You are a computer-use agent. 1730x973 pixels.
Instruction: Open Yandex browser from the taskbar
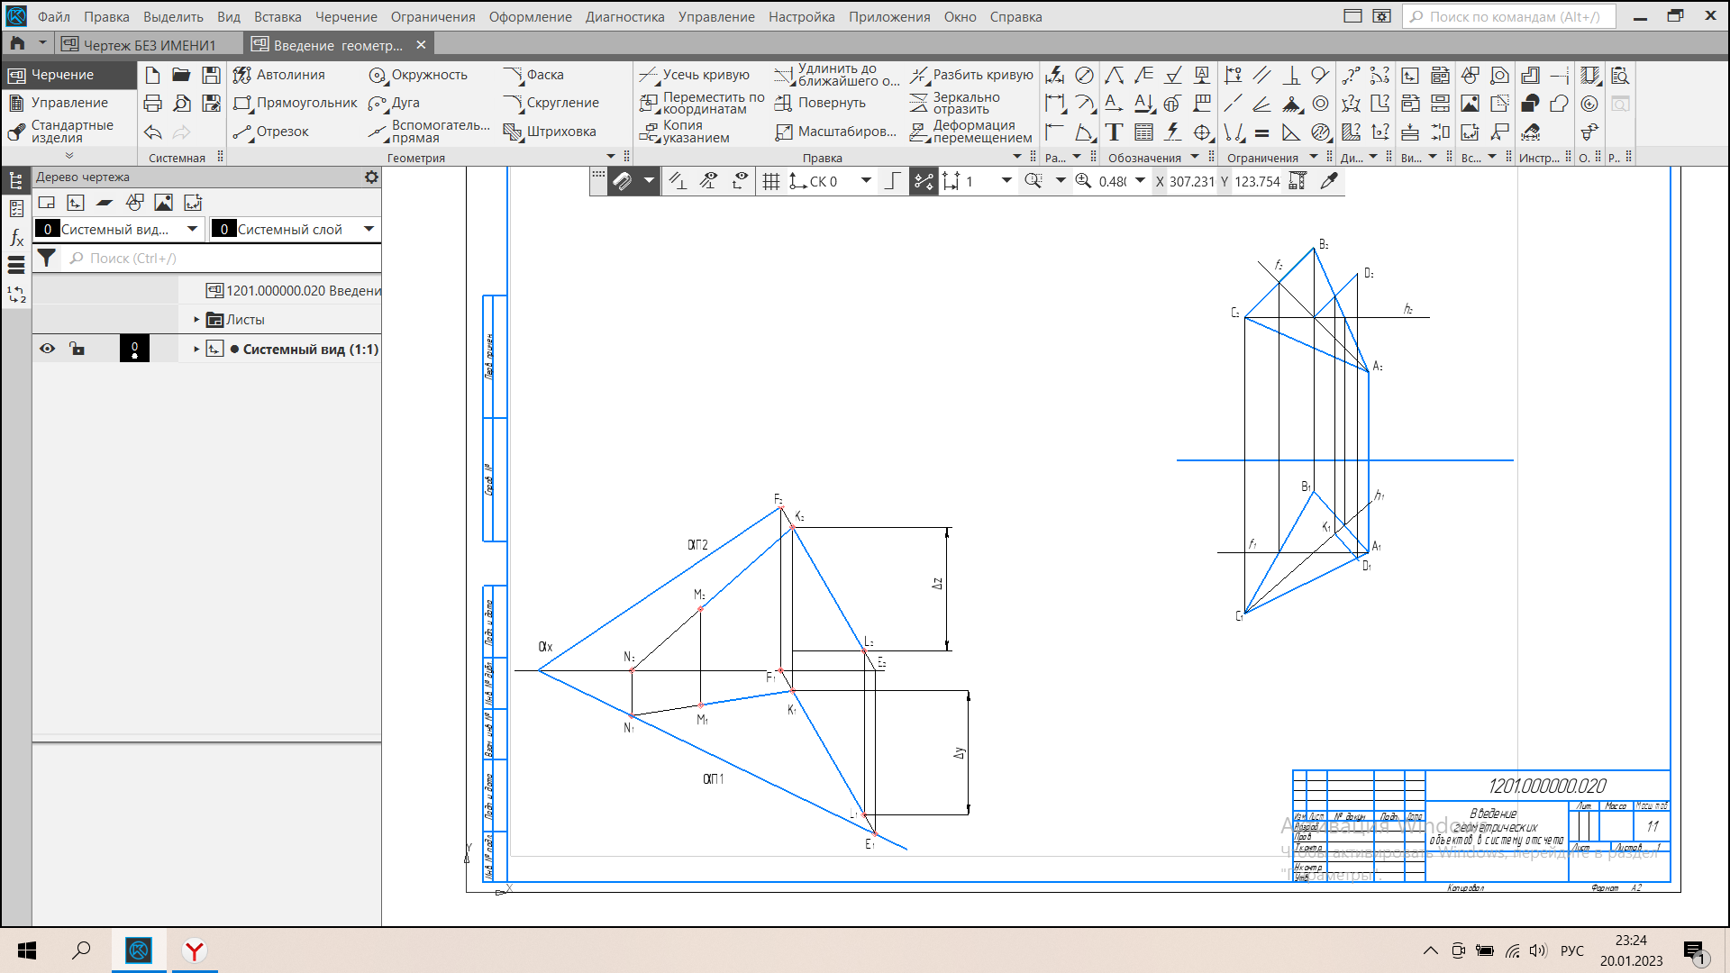coord(194,950)
